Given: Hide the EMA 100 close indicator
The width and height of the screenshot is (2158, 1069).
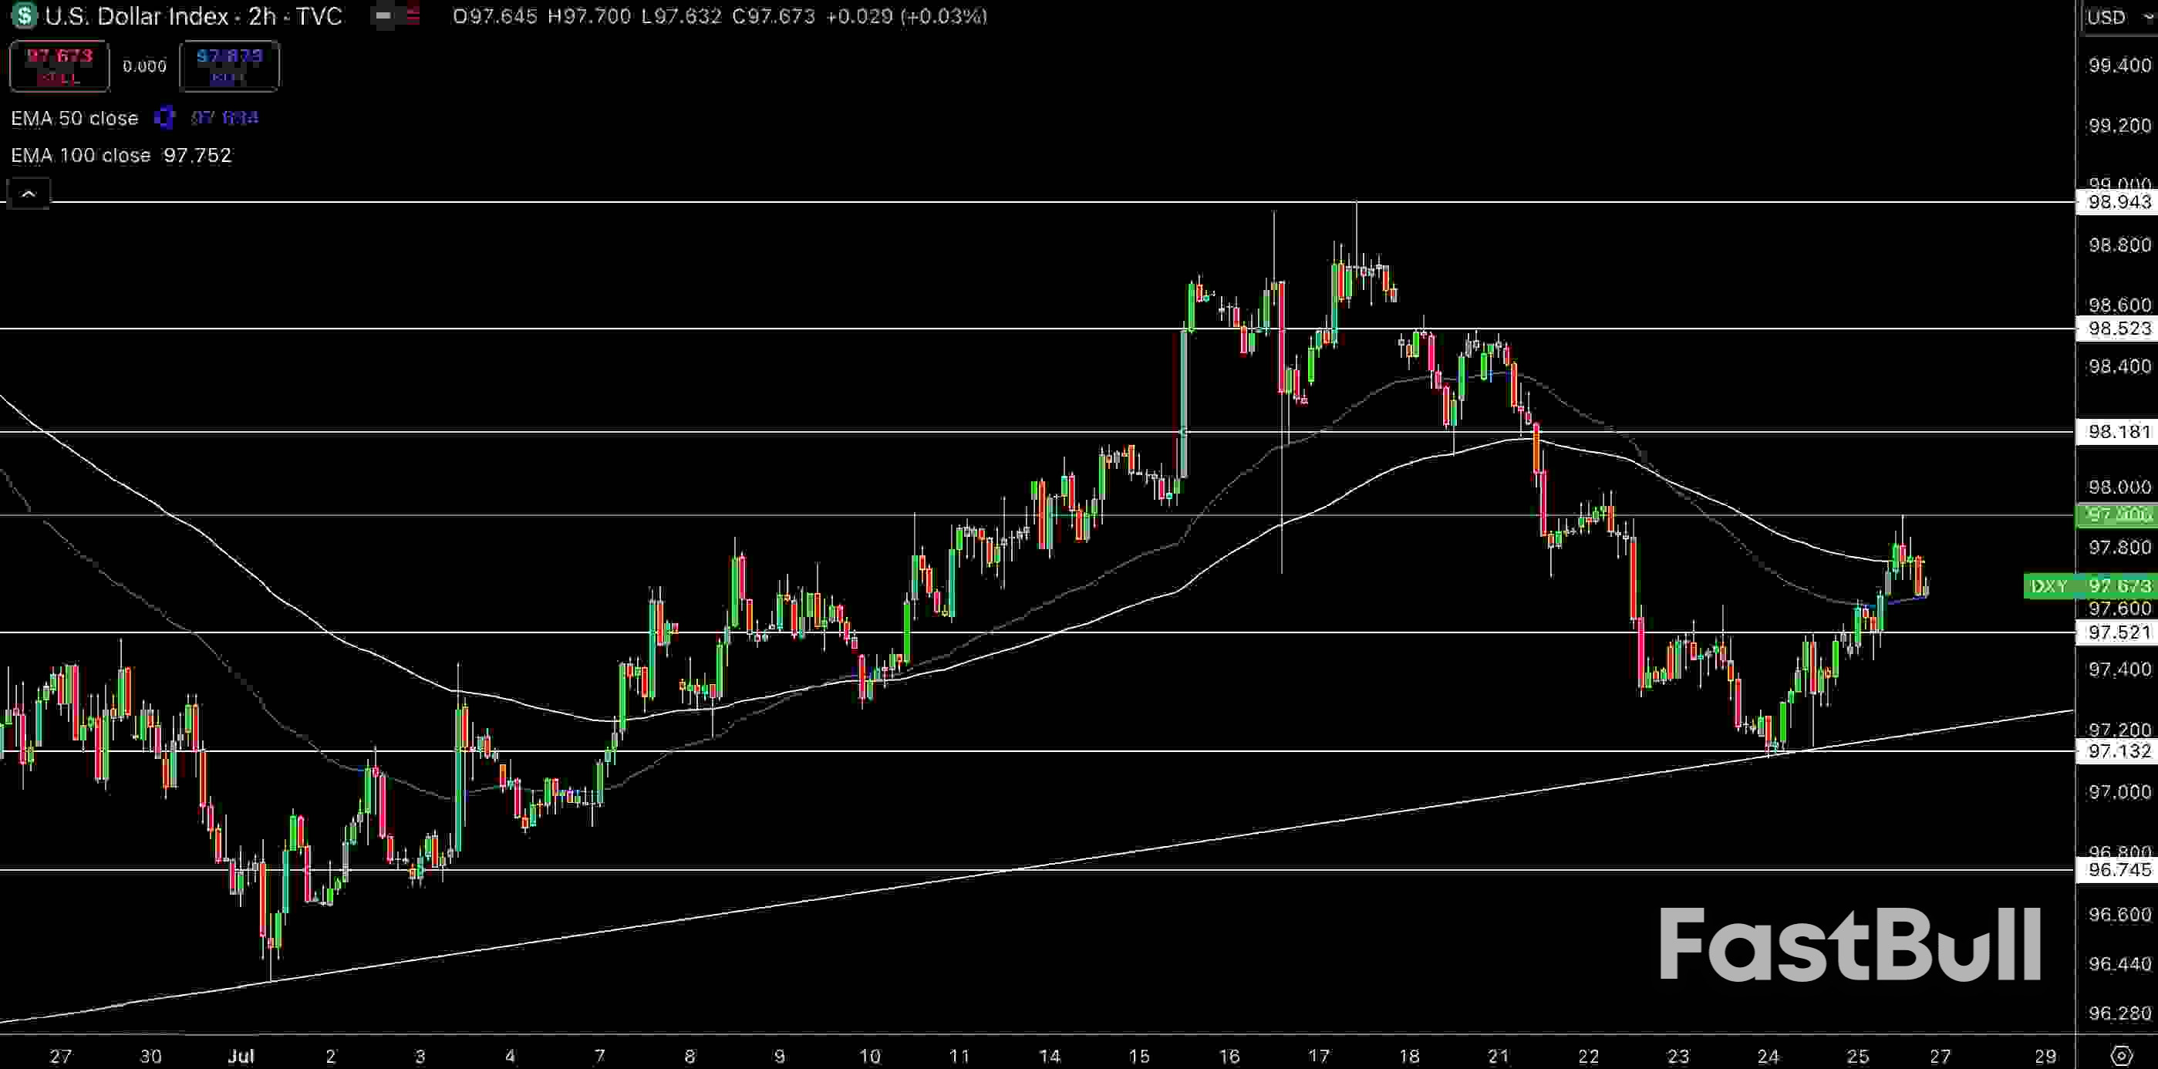Looking at the screenshot, I should click(80, 155).
